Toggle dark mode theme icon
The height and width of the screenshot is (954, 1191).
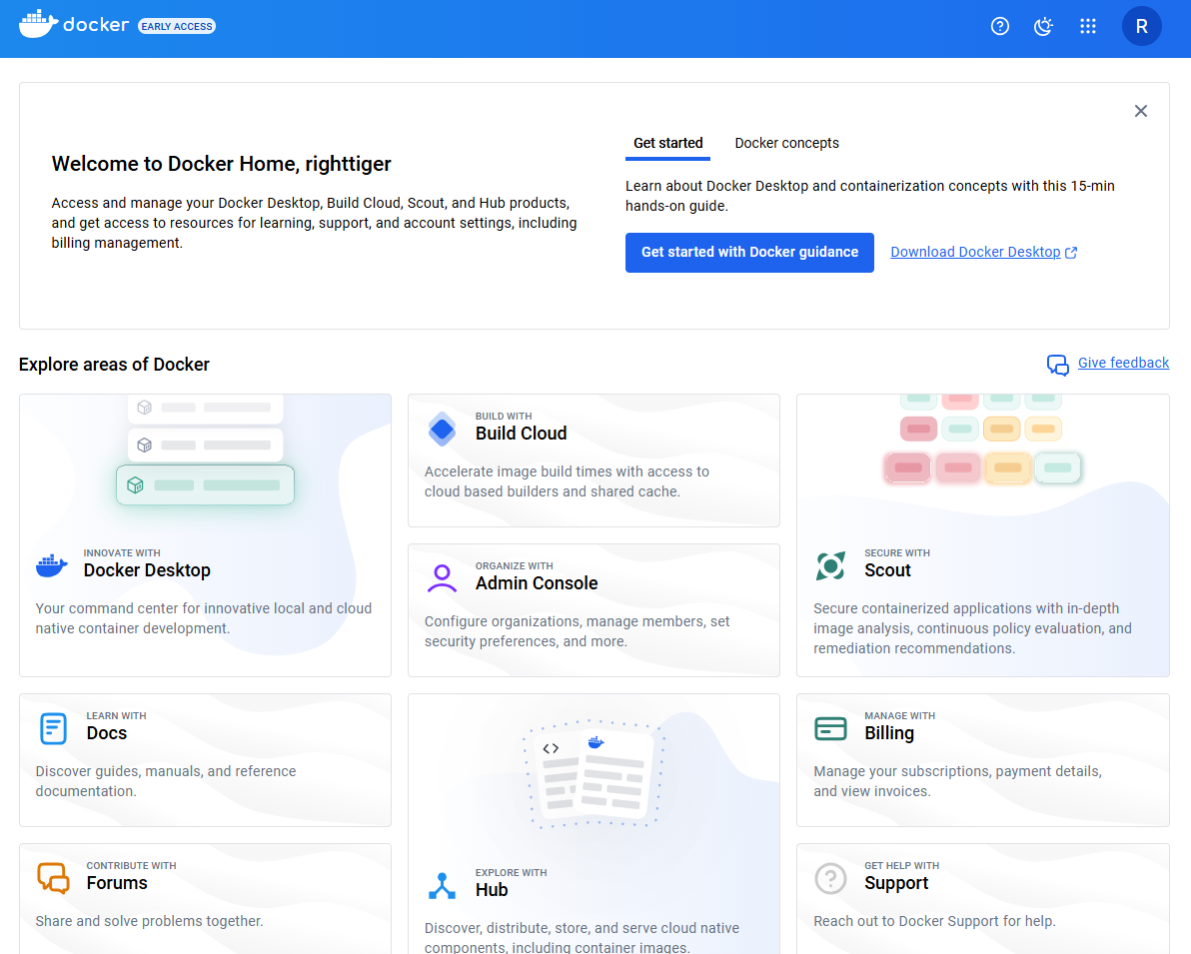tap(1044, 27)
